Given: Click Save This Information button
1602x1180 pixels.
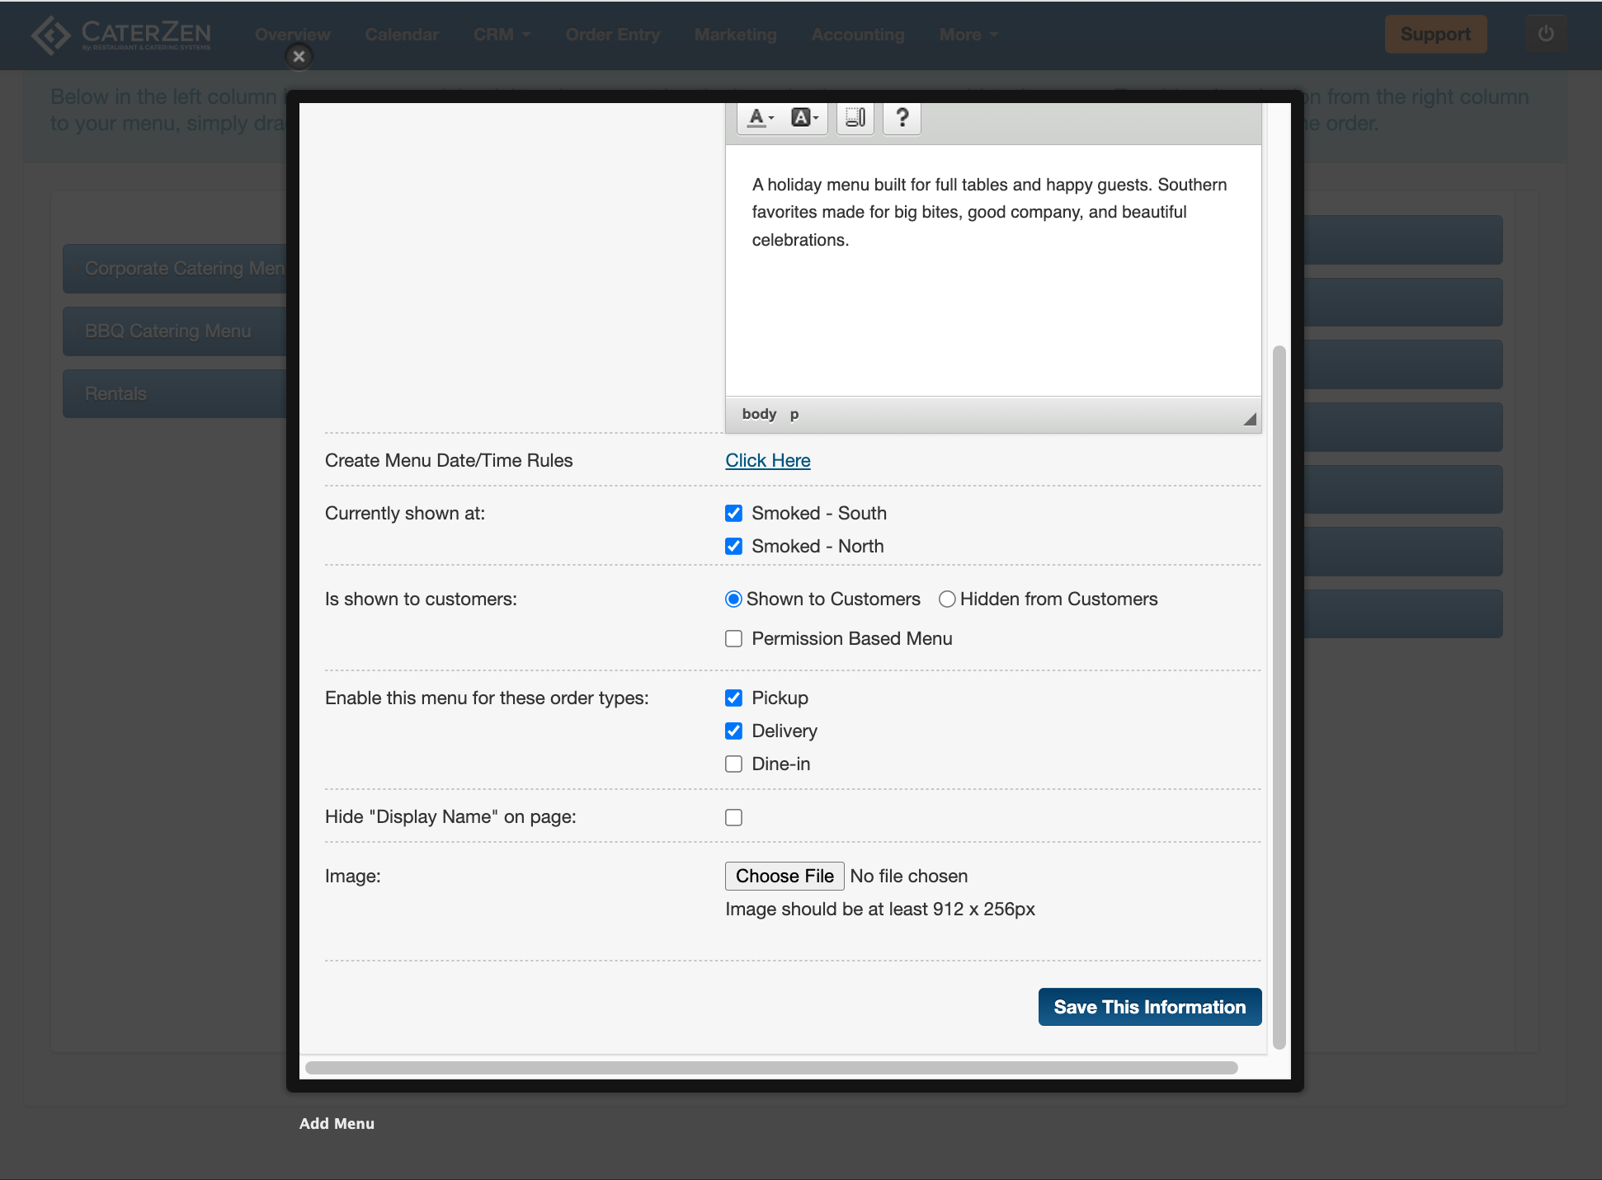Looking at the screenshot, I should point(1149,1007).
